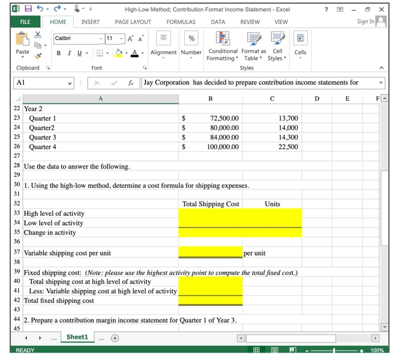
Task: Click Sign In link
Action: pyautogui.click(x=366, y=22)
